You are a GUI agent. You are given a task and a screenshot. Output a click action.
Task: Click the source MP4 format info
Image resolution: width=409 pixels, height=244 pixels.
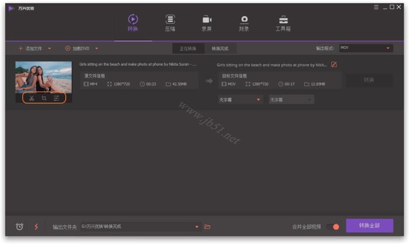point(91,84)
